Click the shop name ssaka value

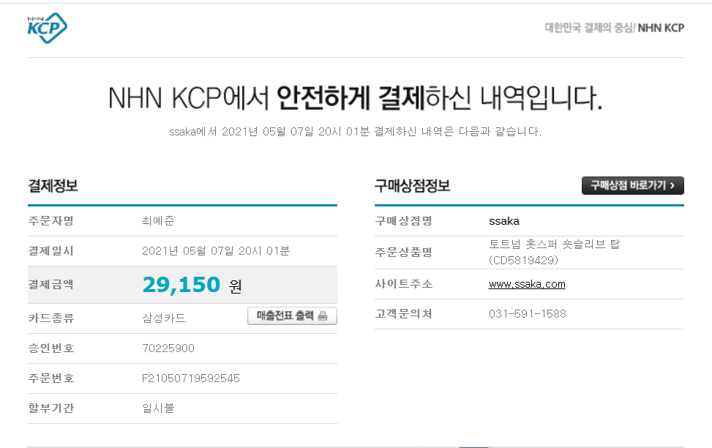click(x=504, y=221)
